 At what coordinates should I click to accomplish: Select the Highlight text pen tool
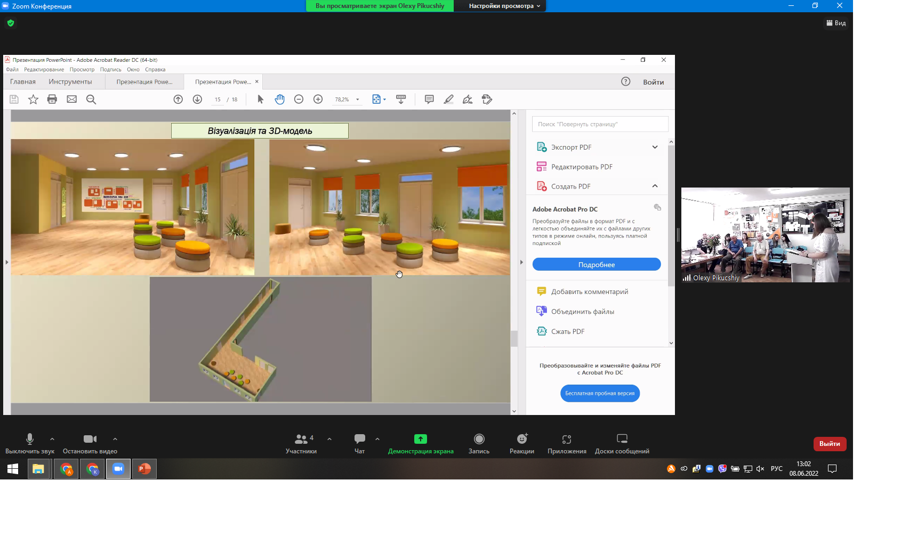tap(448, 99)
